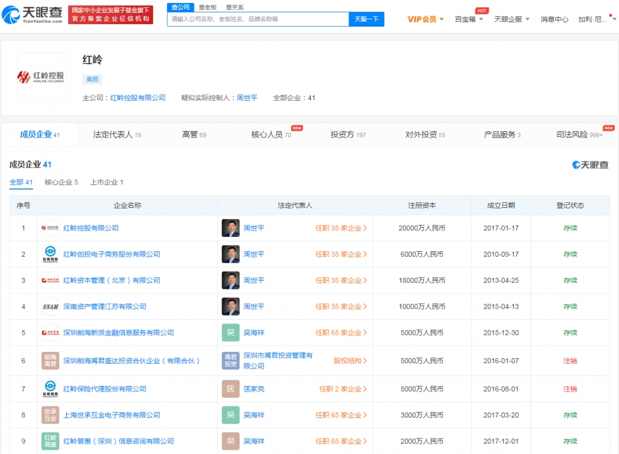The image size is (619, 454).
Task: Expand the VIP会员 dropdown
Action: pos(425,19)
